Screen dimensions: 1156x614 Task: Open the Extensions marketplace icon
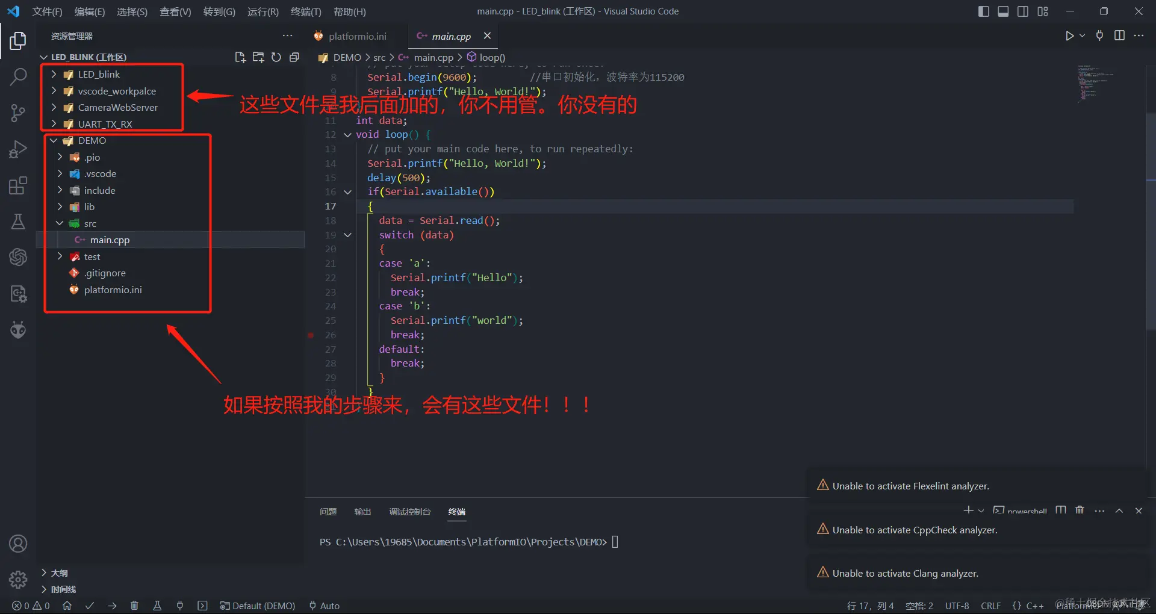[18, 185]
